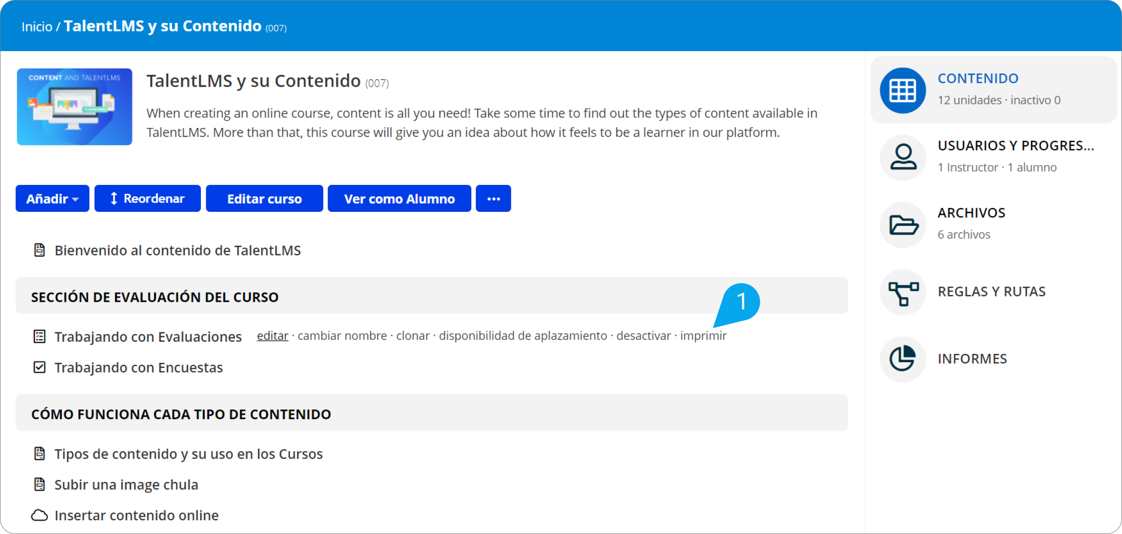Open unit Trabajando con Encuestas
Viewport: 1122px width, 534px height.
tap(139, 368)
